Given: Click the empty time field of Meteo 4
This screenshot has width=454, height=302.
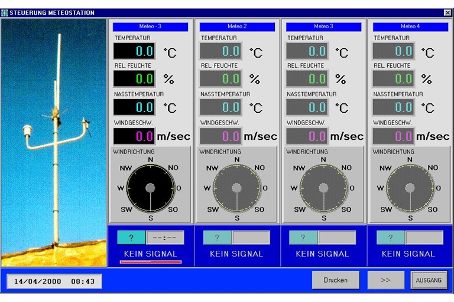Looking at the screenshot, I should tap(424, 238).
